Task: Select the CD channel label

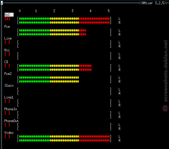Action: [6, 62]
